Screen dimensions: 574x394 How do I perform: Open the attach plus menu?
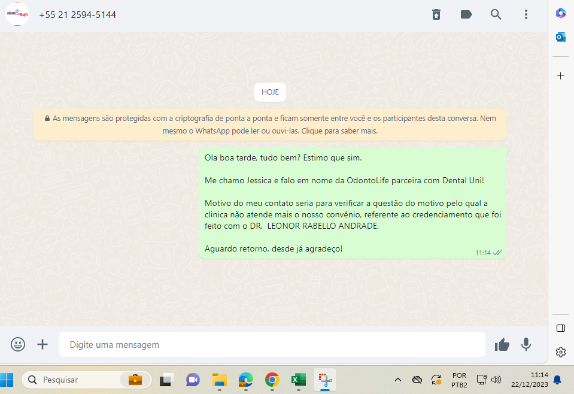pos(42,344)
